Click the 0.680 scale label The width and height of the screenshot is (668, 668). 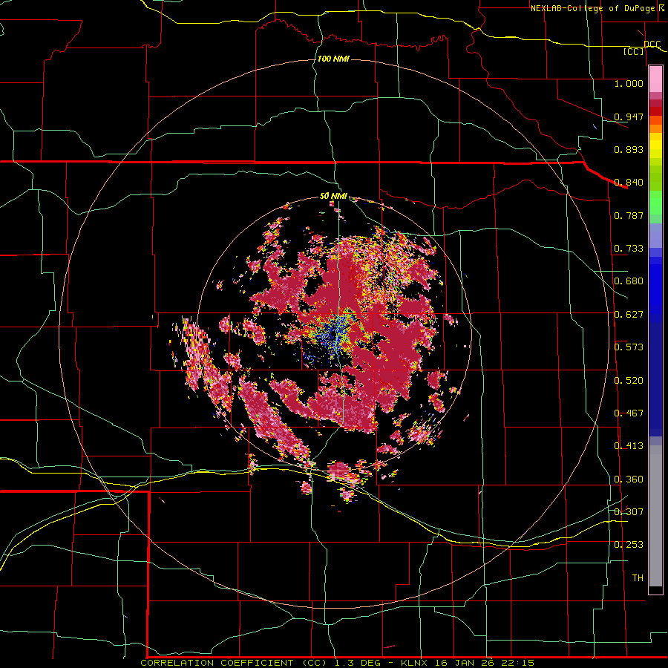[629, 281]
